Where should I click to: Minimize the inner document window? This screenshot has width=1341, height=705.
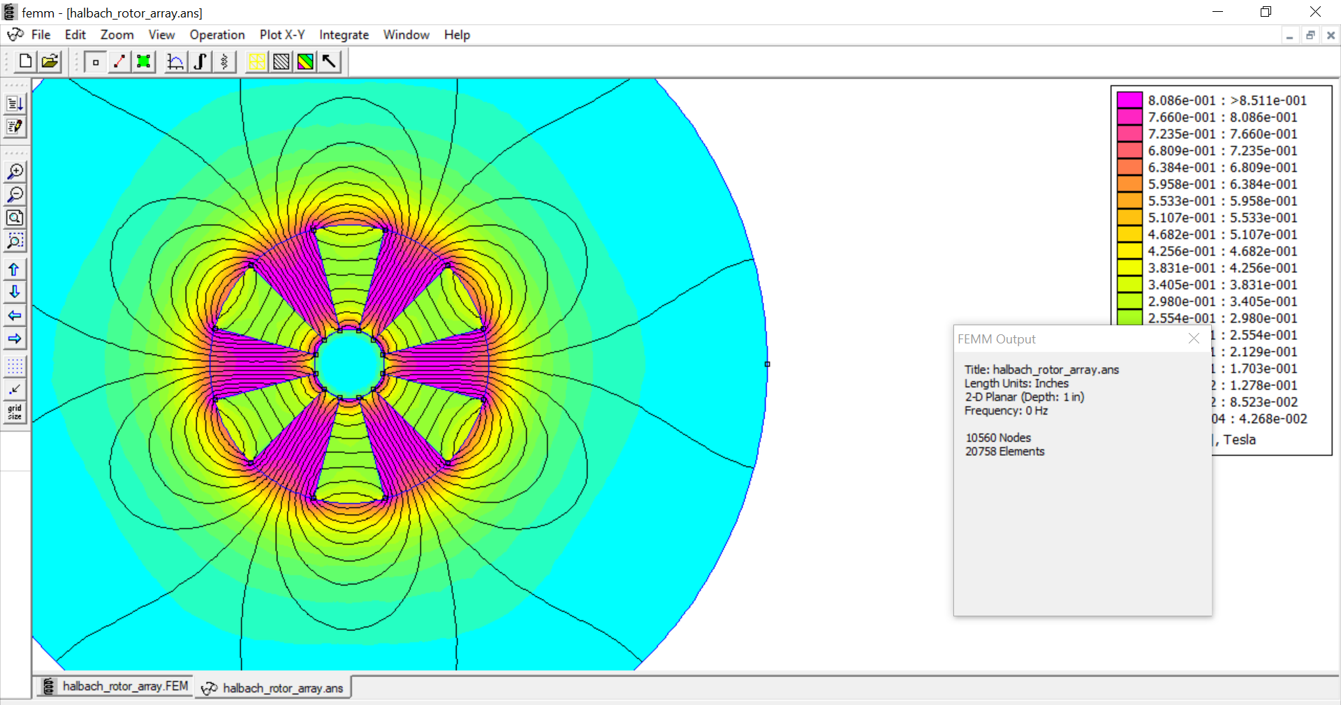(1289, 36)
